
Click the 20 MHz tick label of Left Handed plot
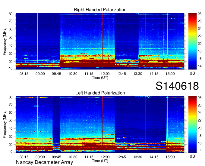(x=11, y=145)
